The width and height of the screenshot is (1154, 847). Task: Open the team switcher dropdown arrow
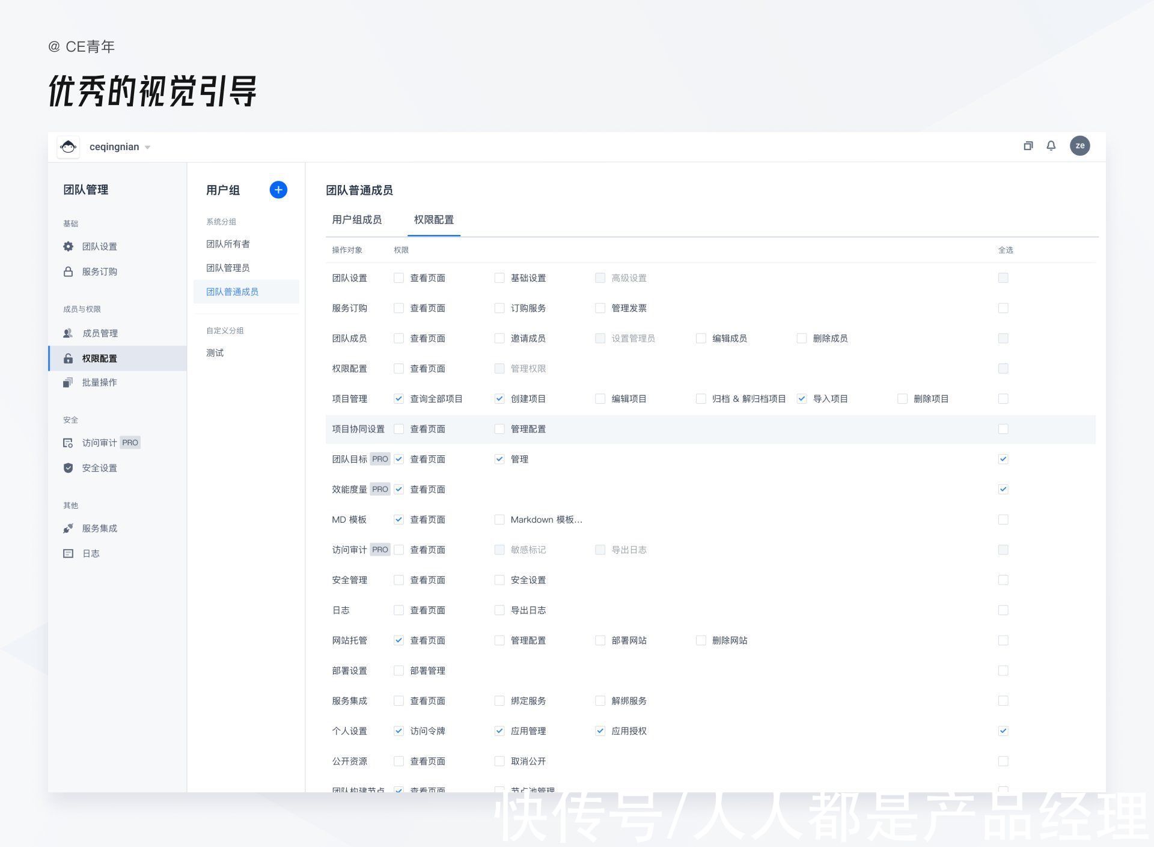[x=147, y=147]
